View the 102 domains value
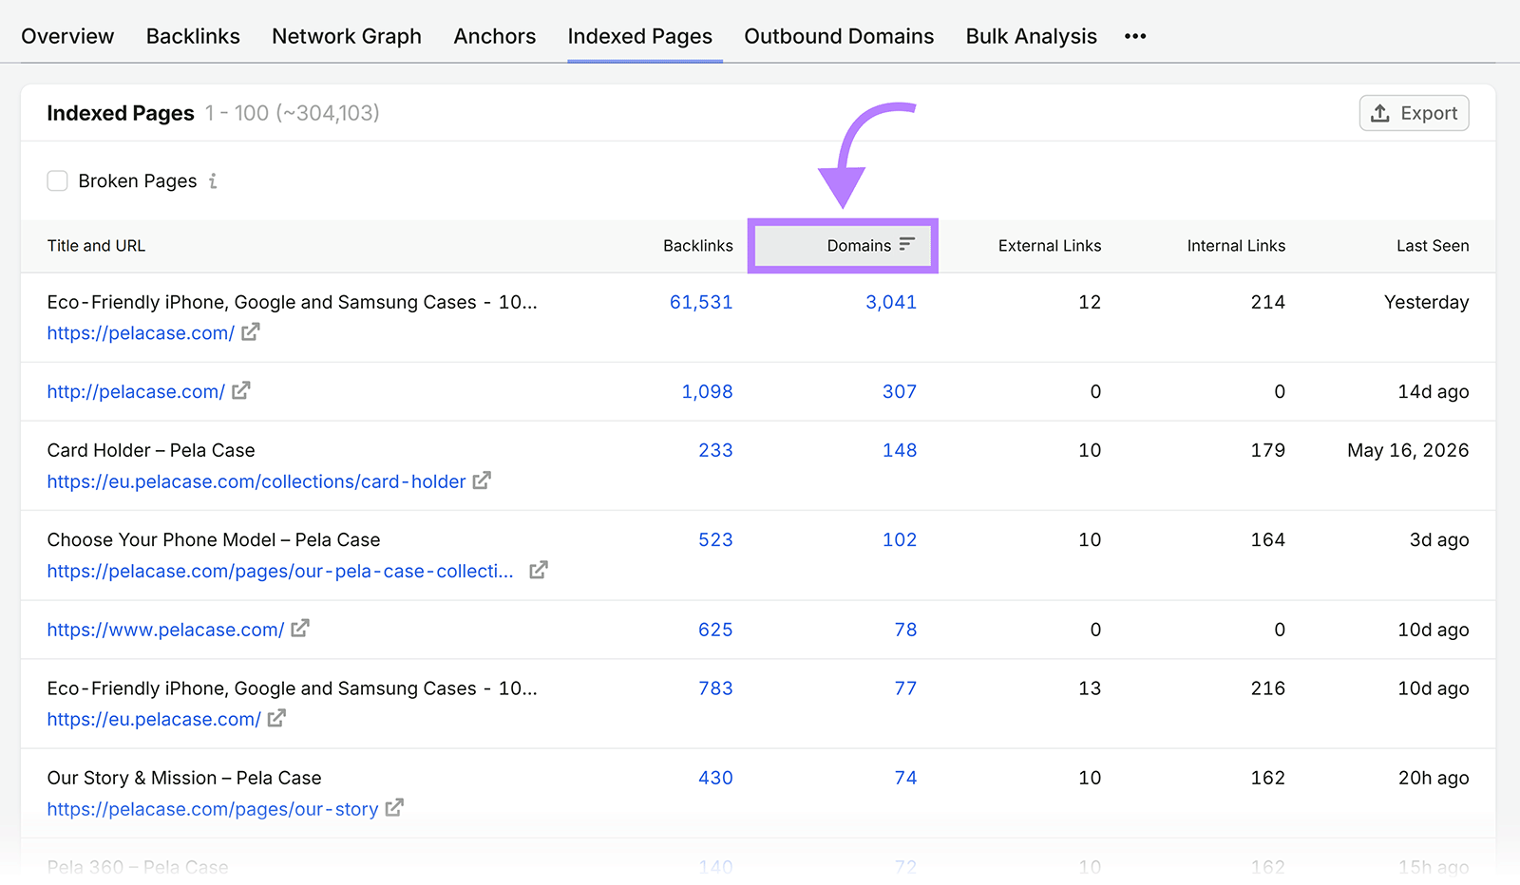The image size is (1520, 885). click(900, 539)
